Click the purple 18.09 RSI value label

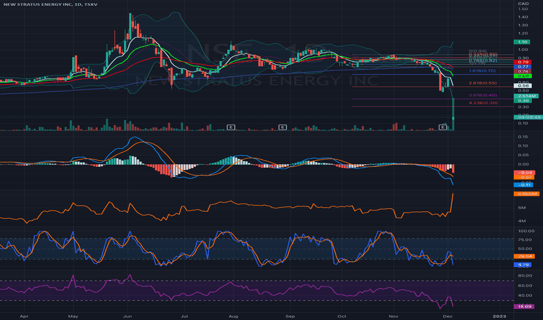tap(524, 307)
